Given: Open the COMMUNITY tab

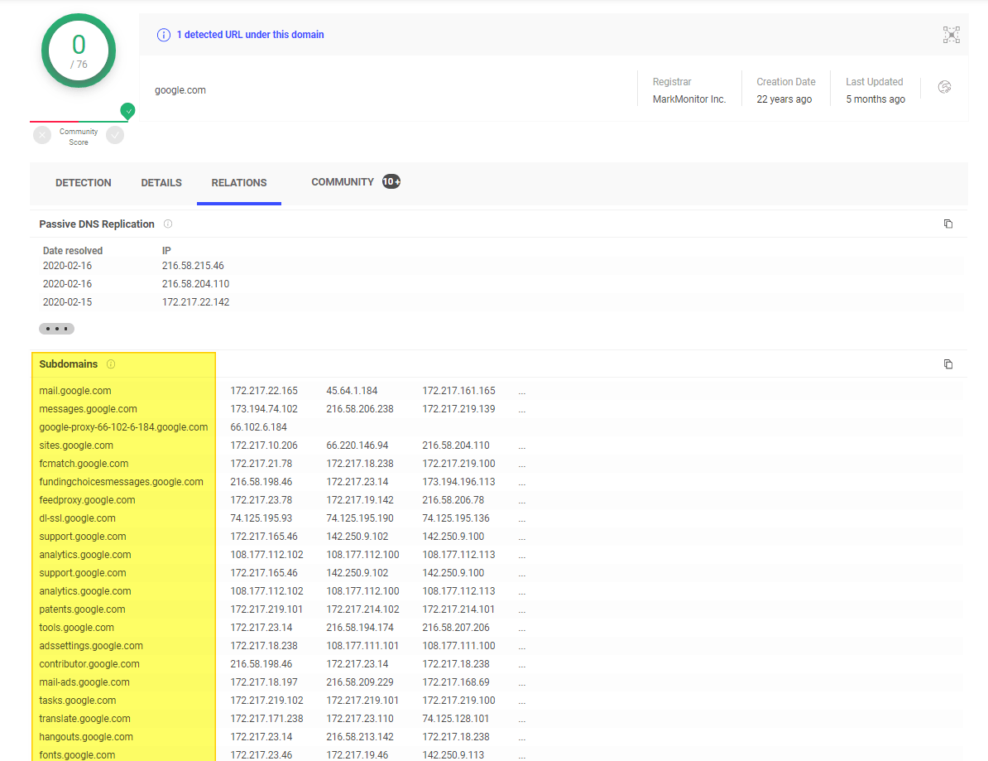Looking at the screenshot, I should click(x=342, y=182).
